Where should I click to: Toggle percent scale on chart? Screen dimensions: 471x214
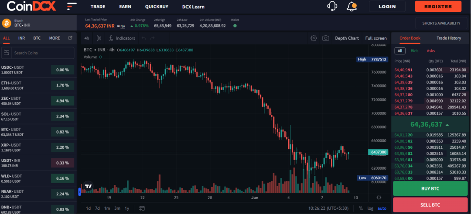(361, 208)
